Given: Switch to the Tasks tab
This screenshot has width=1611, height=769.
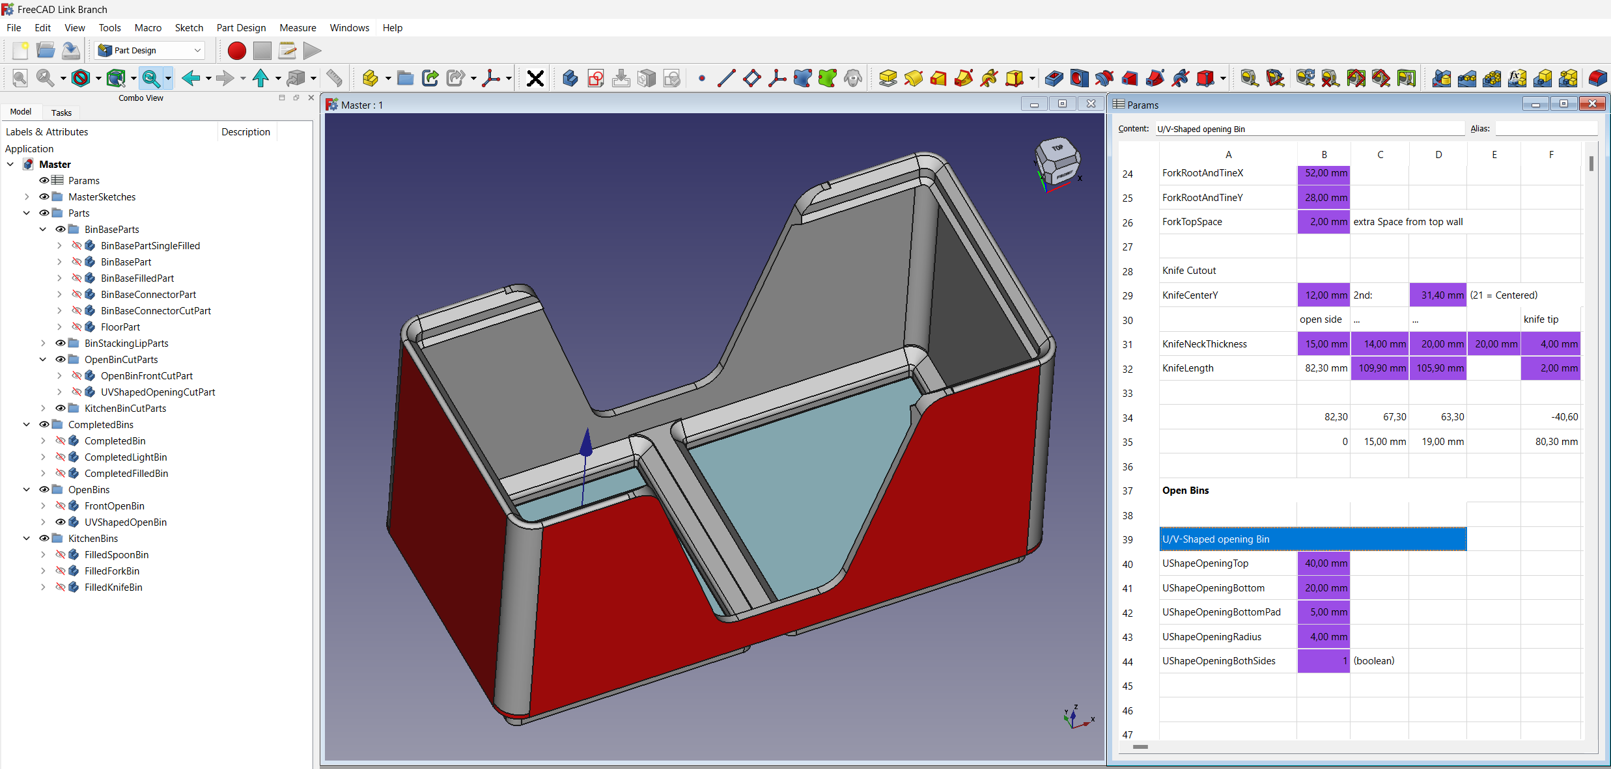Looking at the screenshot, I should point(61,113).
